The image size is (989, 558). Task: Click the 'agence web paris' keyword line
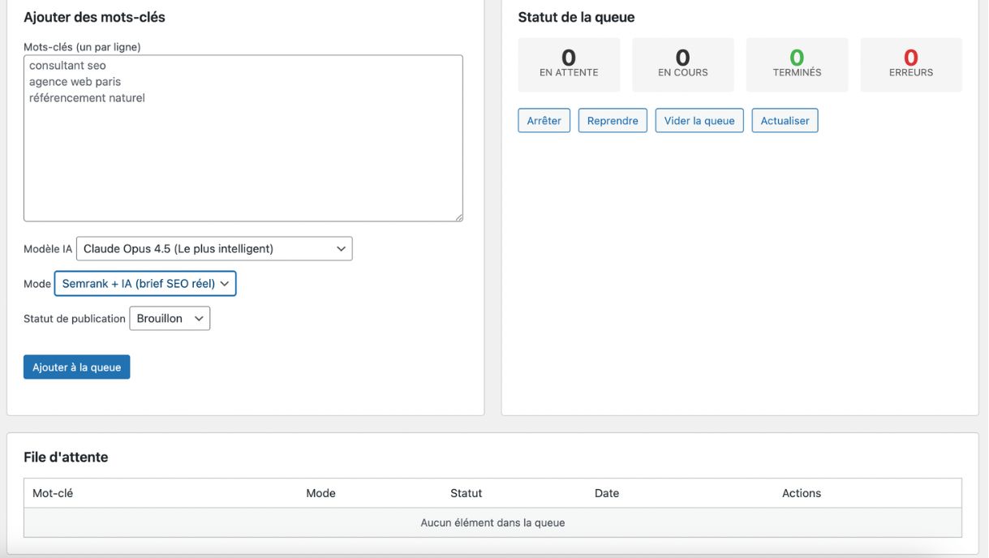click(x=75, y=82)
